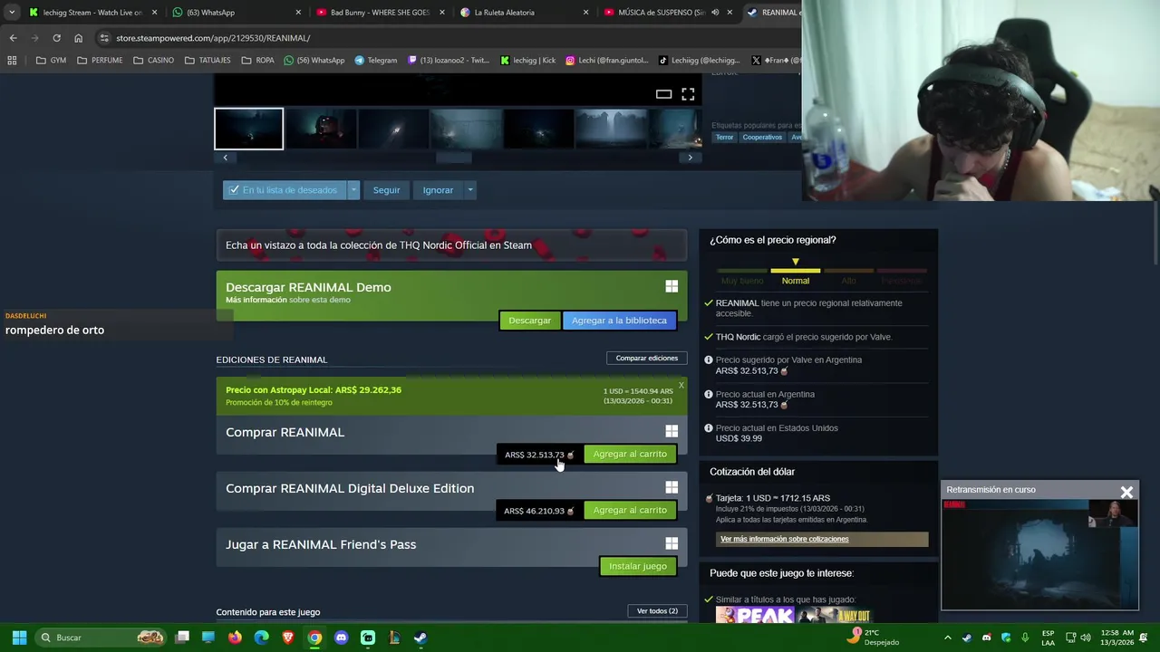Open the apps grid in bookmarks bar
The height and width of the screenshot is (652, 1160).
12,61
